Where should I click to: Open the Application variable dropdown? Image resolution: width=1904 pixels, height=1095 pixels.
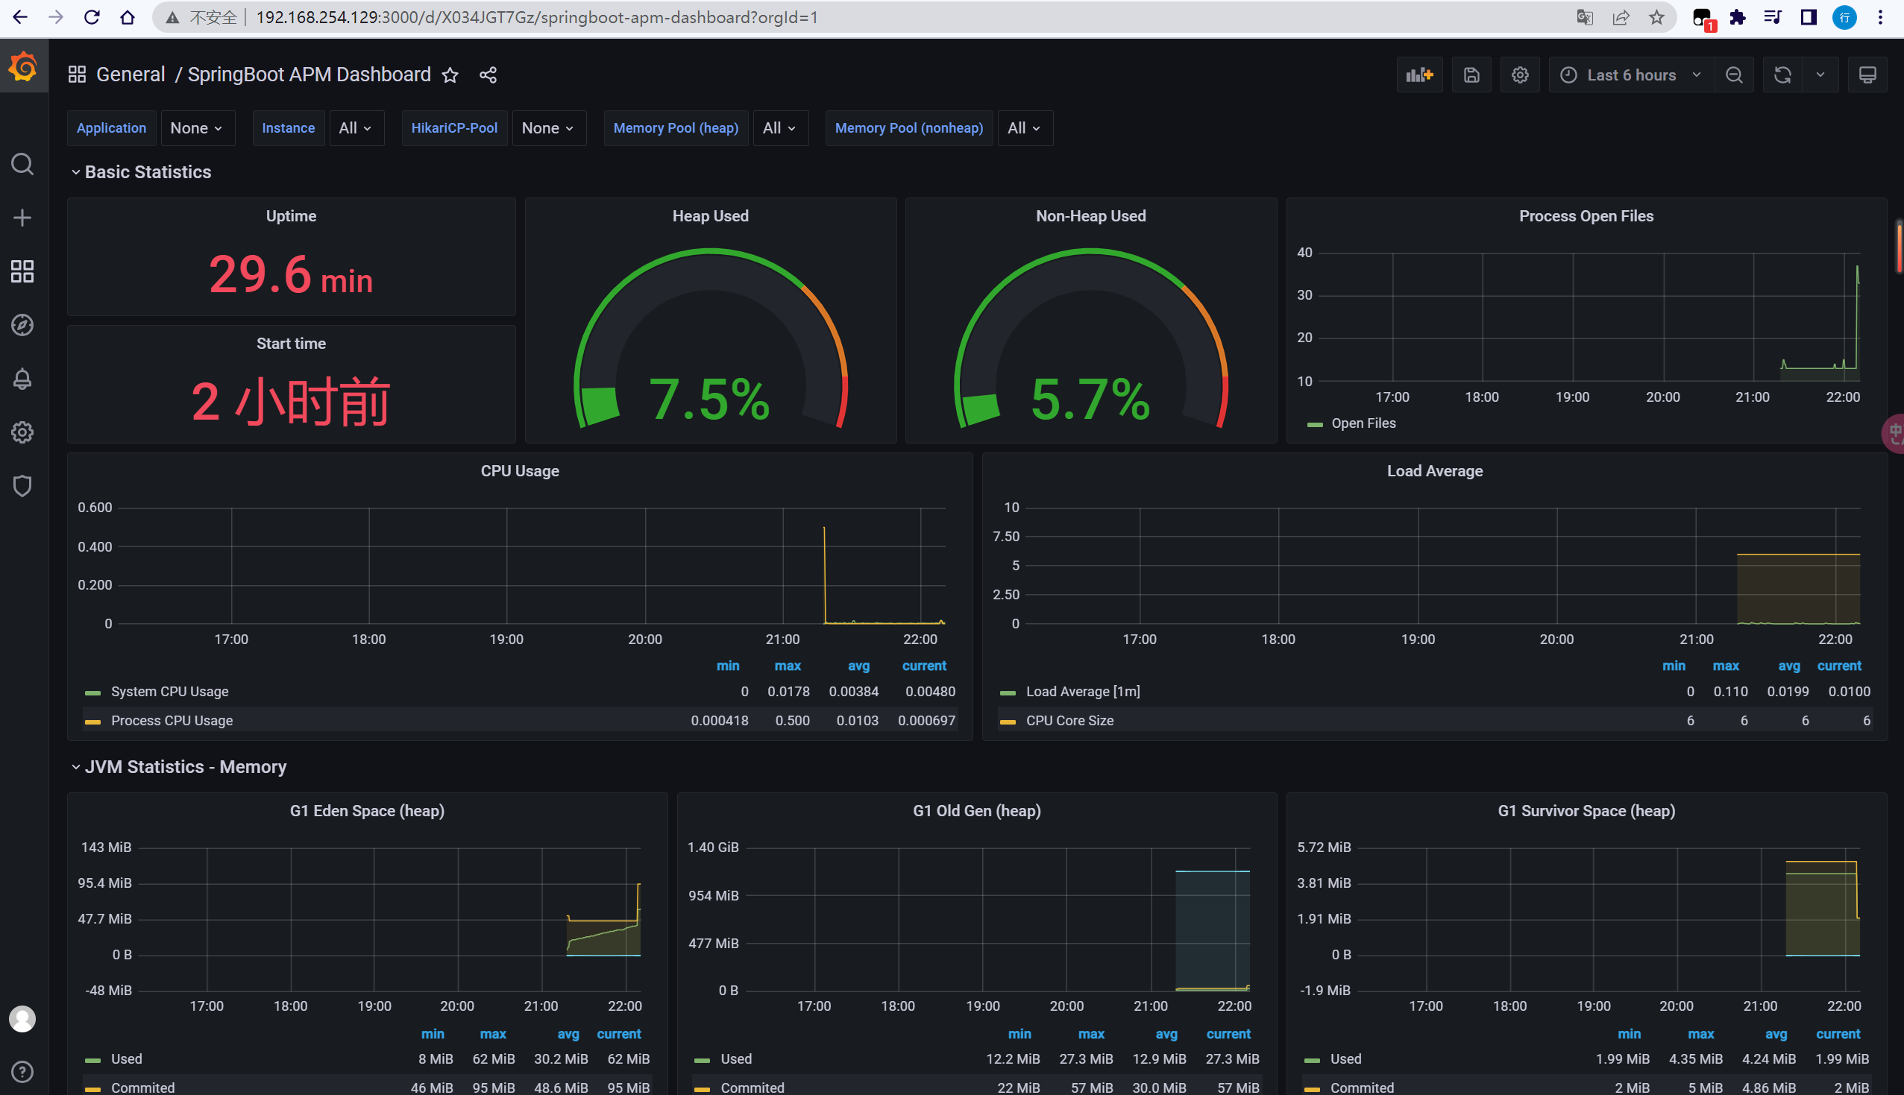197,128
